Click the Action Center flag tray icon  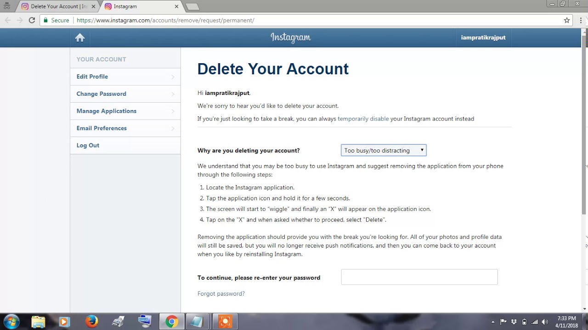[x=503, y=322]
